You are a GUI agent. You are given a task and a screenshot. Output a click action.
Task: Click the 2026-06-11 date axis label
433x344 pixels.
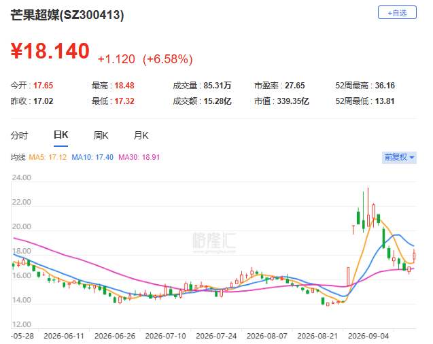[x=64, y=337]
